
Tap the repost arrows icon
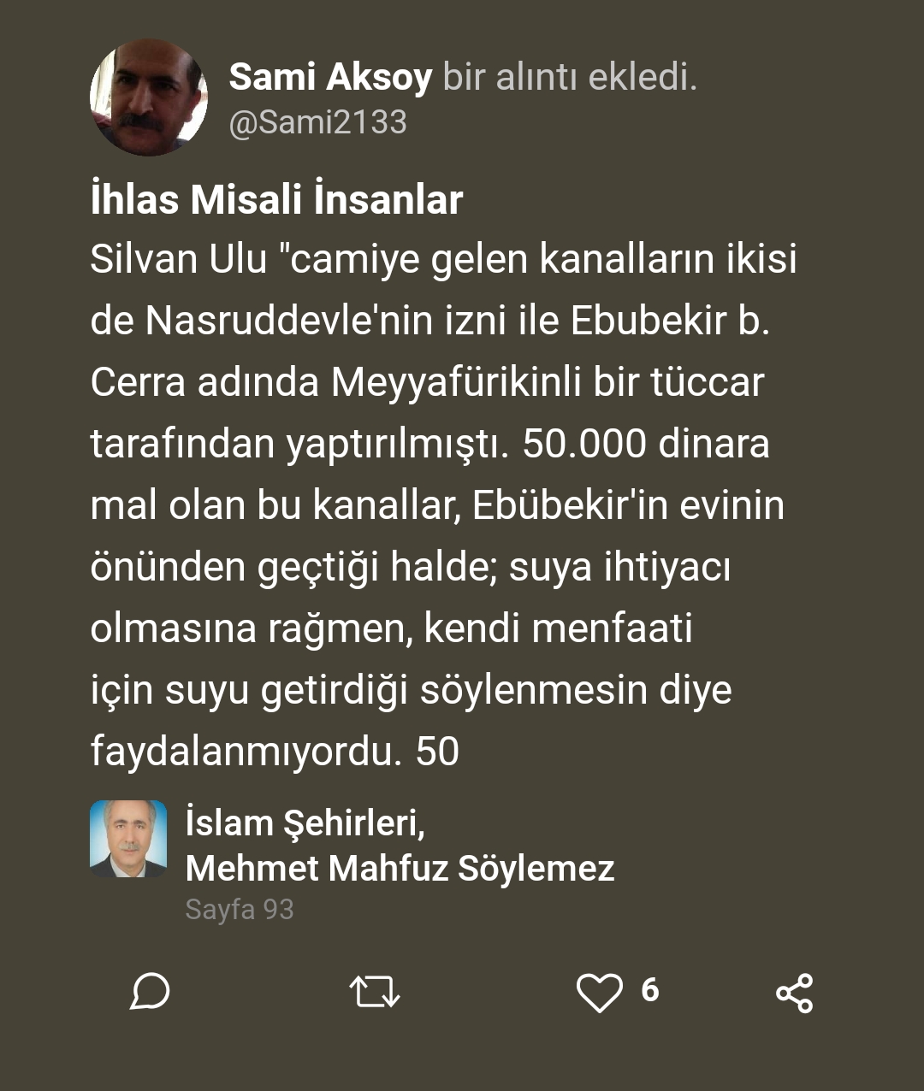click(x=375, y=992)
